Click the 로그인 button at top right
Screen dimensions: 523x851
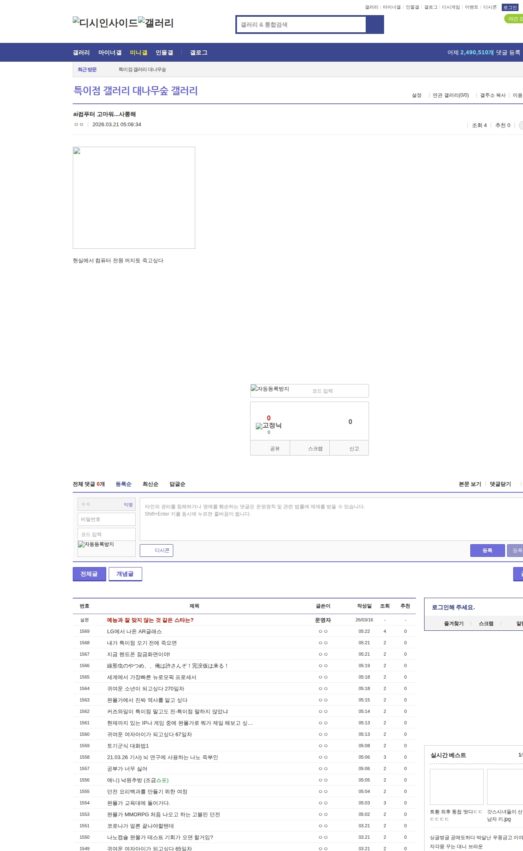point(510,7)
